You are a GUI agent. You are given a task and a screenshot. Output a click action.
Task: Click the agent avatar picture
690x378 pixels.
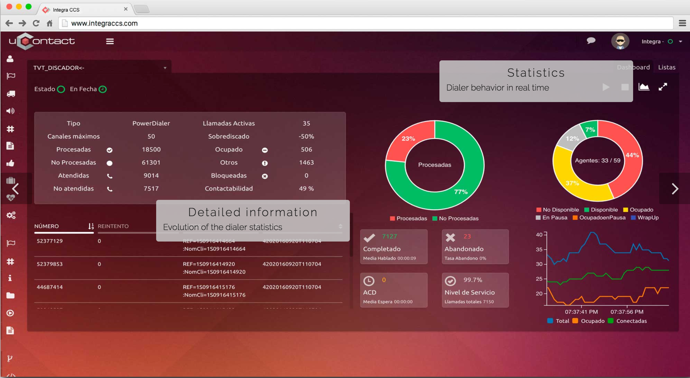620,41
